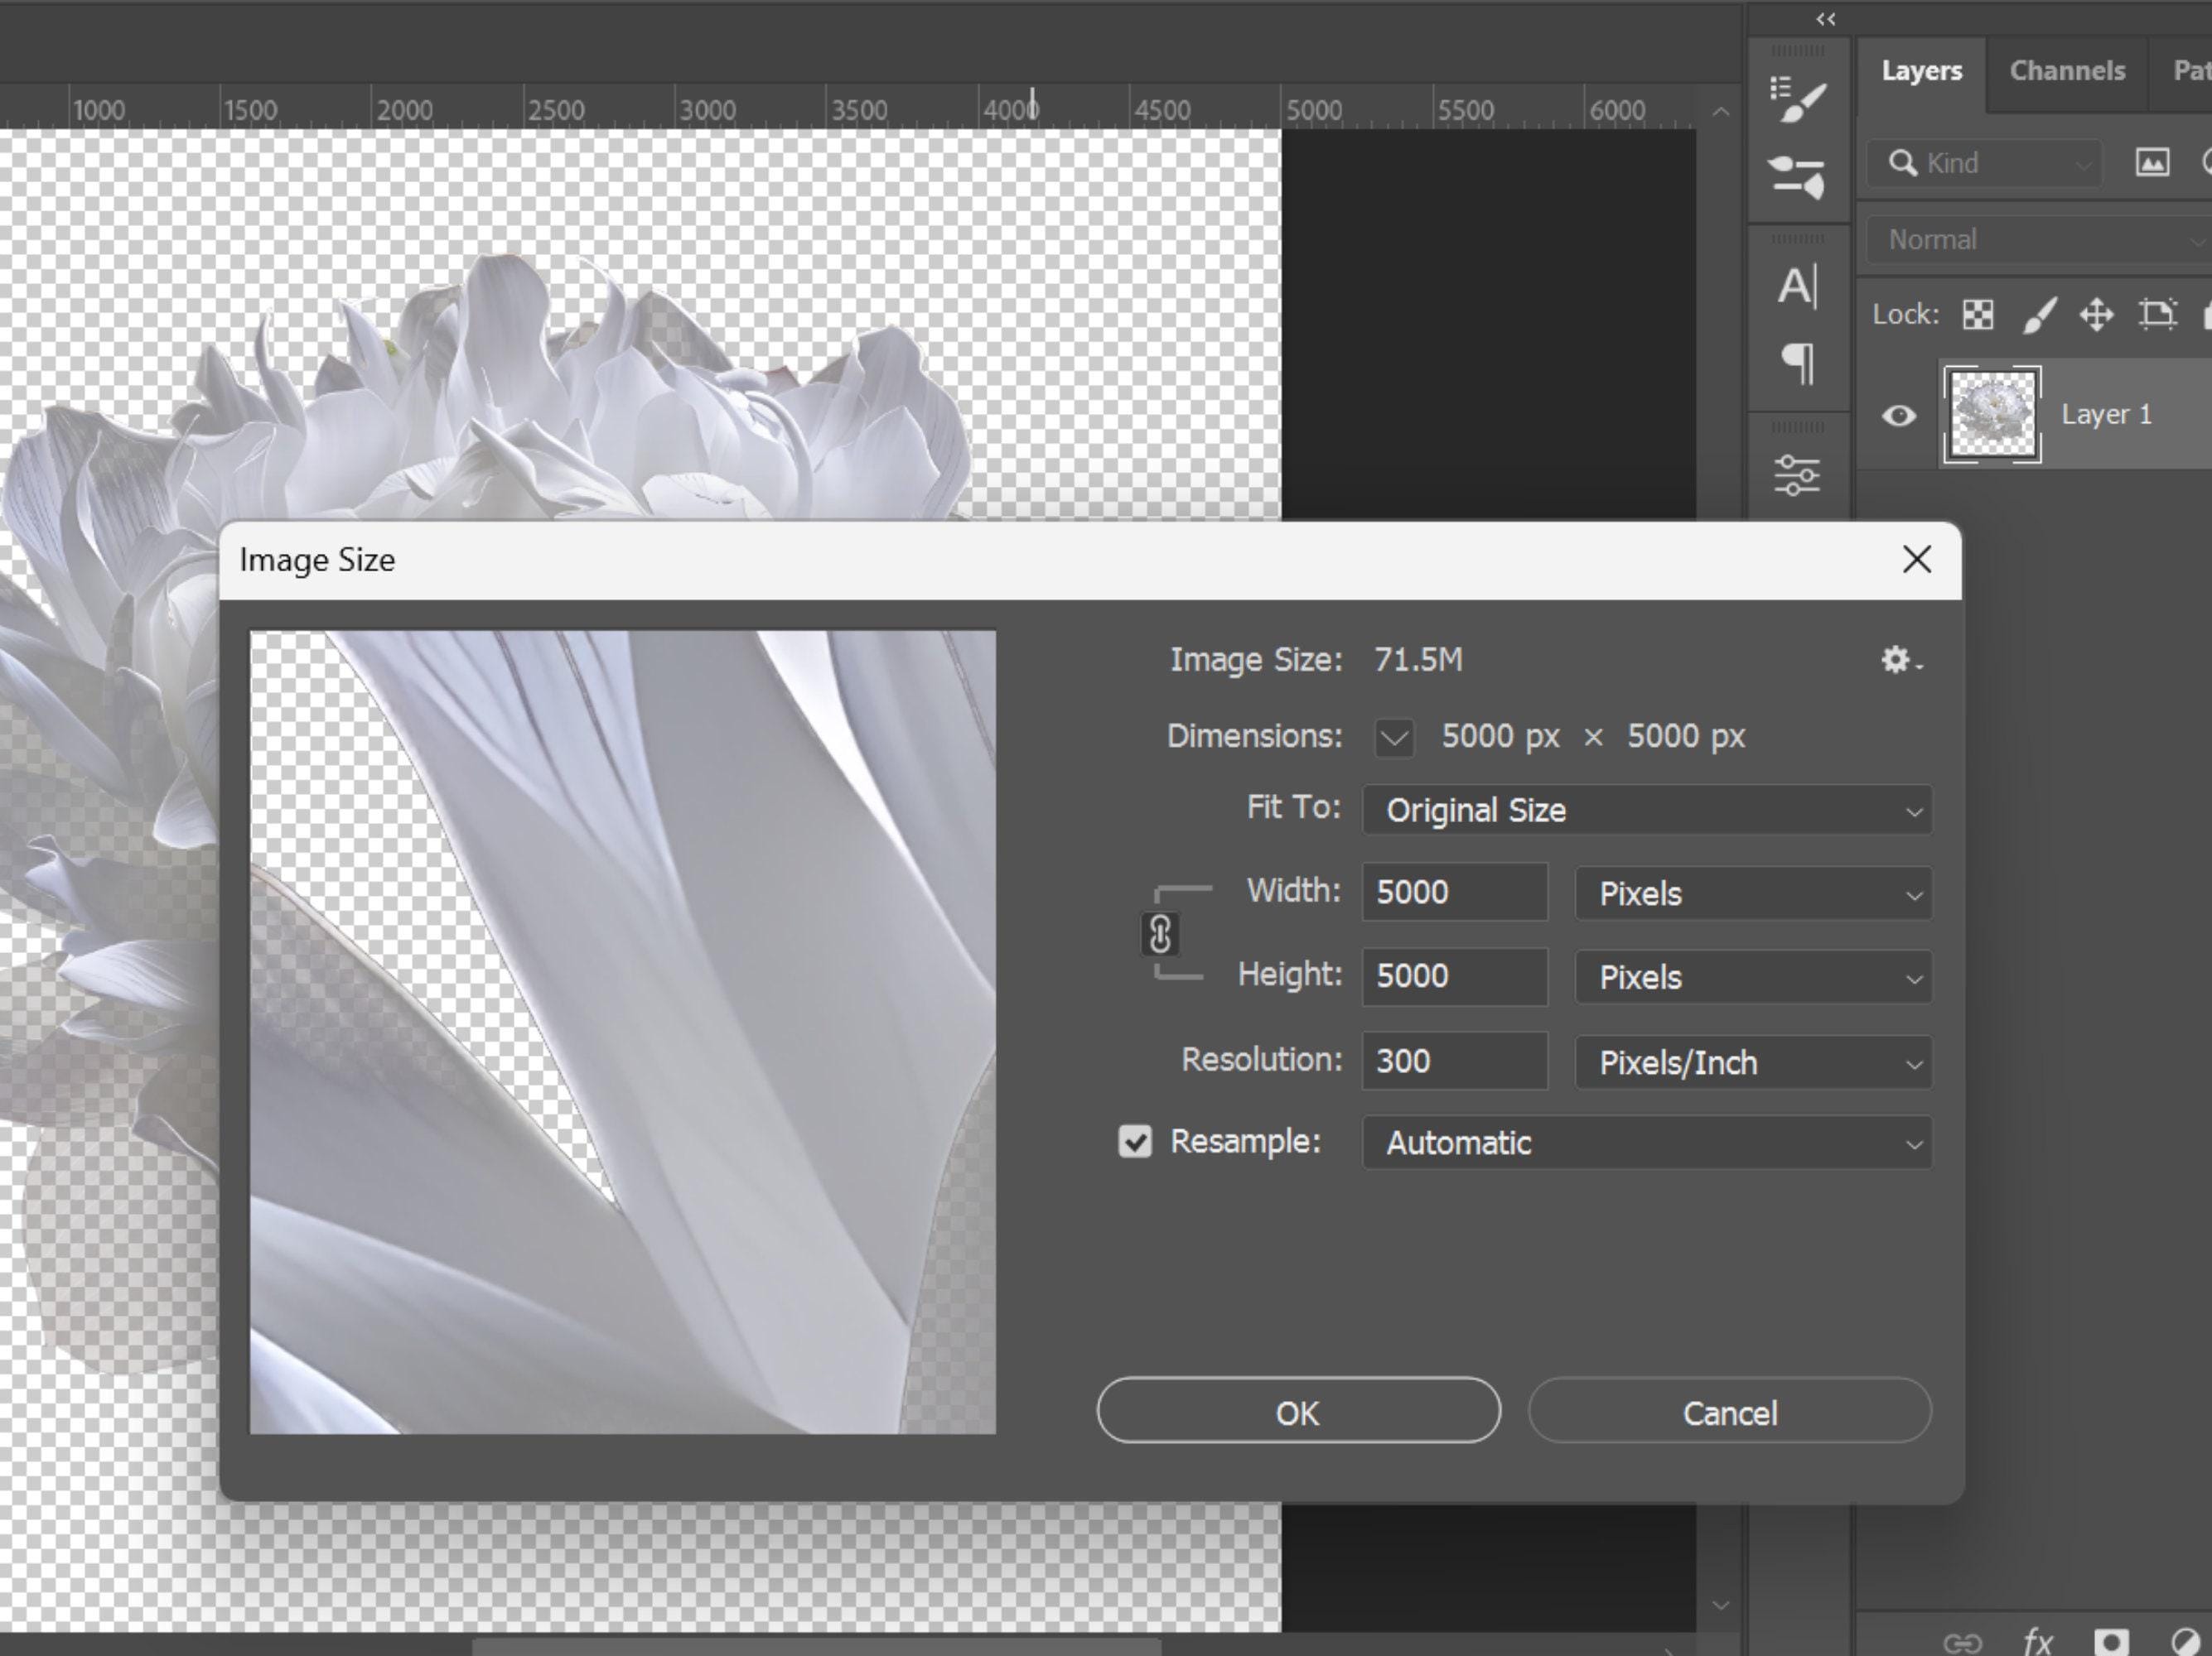Open the layer Kind filter dropdown
This screenshot has width=2212, height=1656.
coord(1985,163)
